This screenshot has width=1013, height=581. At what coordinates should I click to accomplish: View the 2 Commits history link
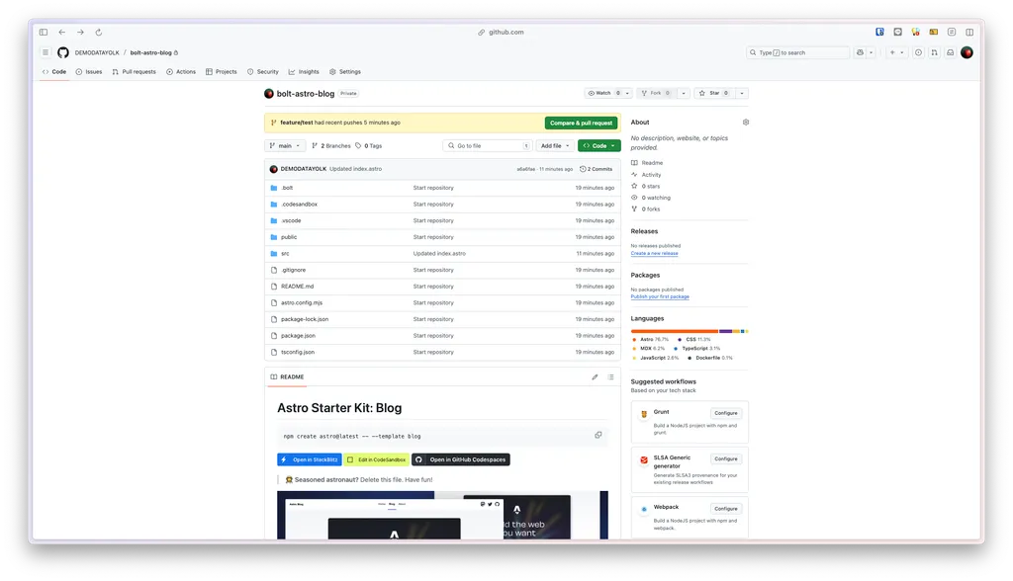596,169
